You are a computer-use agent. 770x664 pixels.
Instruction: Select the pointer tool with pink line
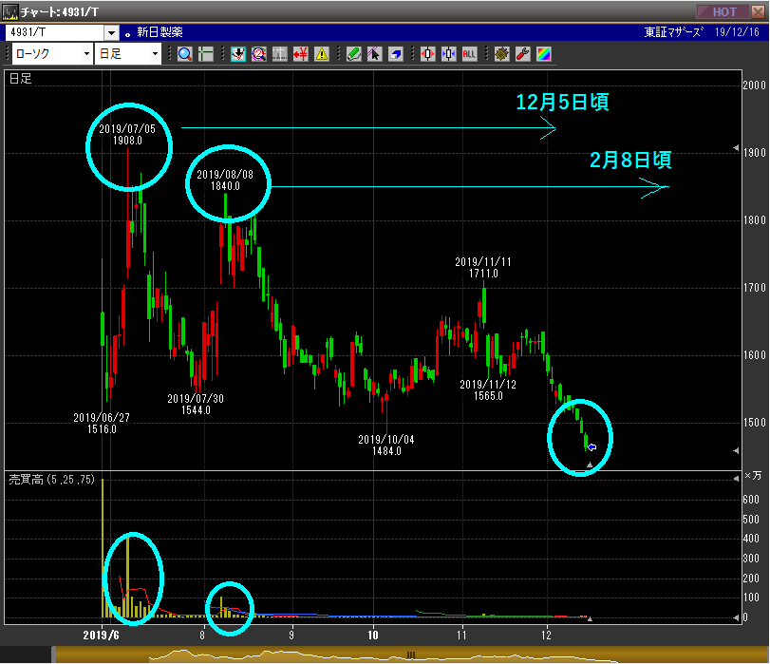[374, 54]
